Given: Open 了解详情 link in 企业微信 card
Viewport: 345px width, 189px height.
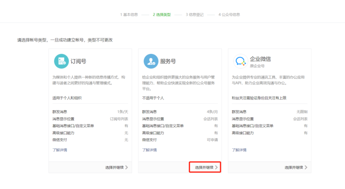Looking at the screenshot, I should (x=239, y=150).
